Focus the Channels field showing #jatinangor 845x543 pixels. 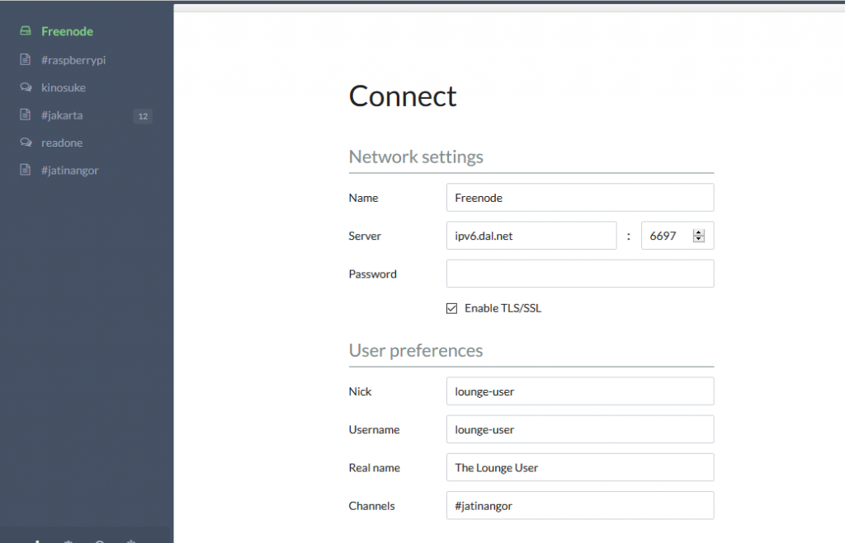[580, 506]
